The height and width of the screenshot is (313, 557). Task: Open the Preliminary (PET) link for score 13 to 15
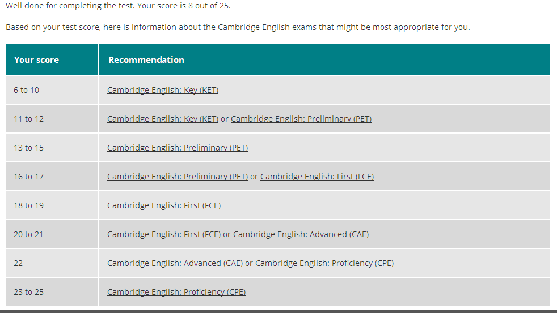point(178,148)
